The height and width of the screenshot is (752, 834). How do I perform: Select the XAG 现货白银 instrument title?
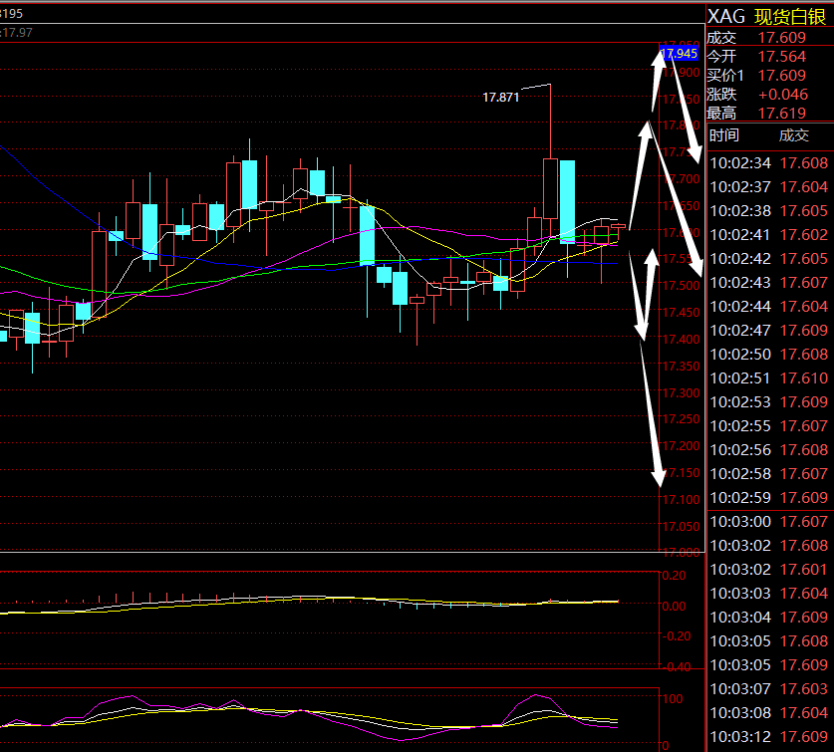[766, 17]
